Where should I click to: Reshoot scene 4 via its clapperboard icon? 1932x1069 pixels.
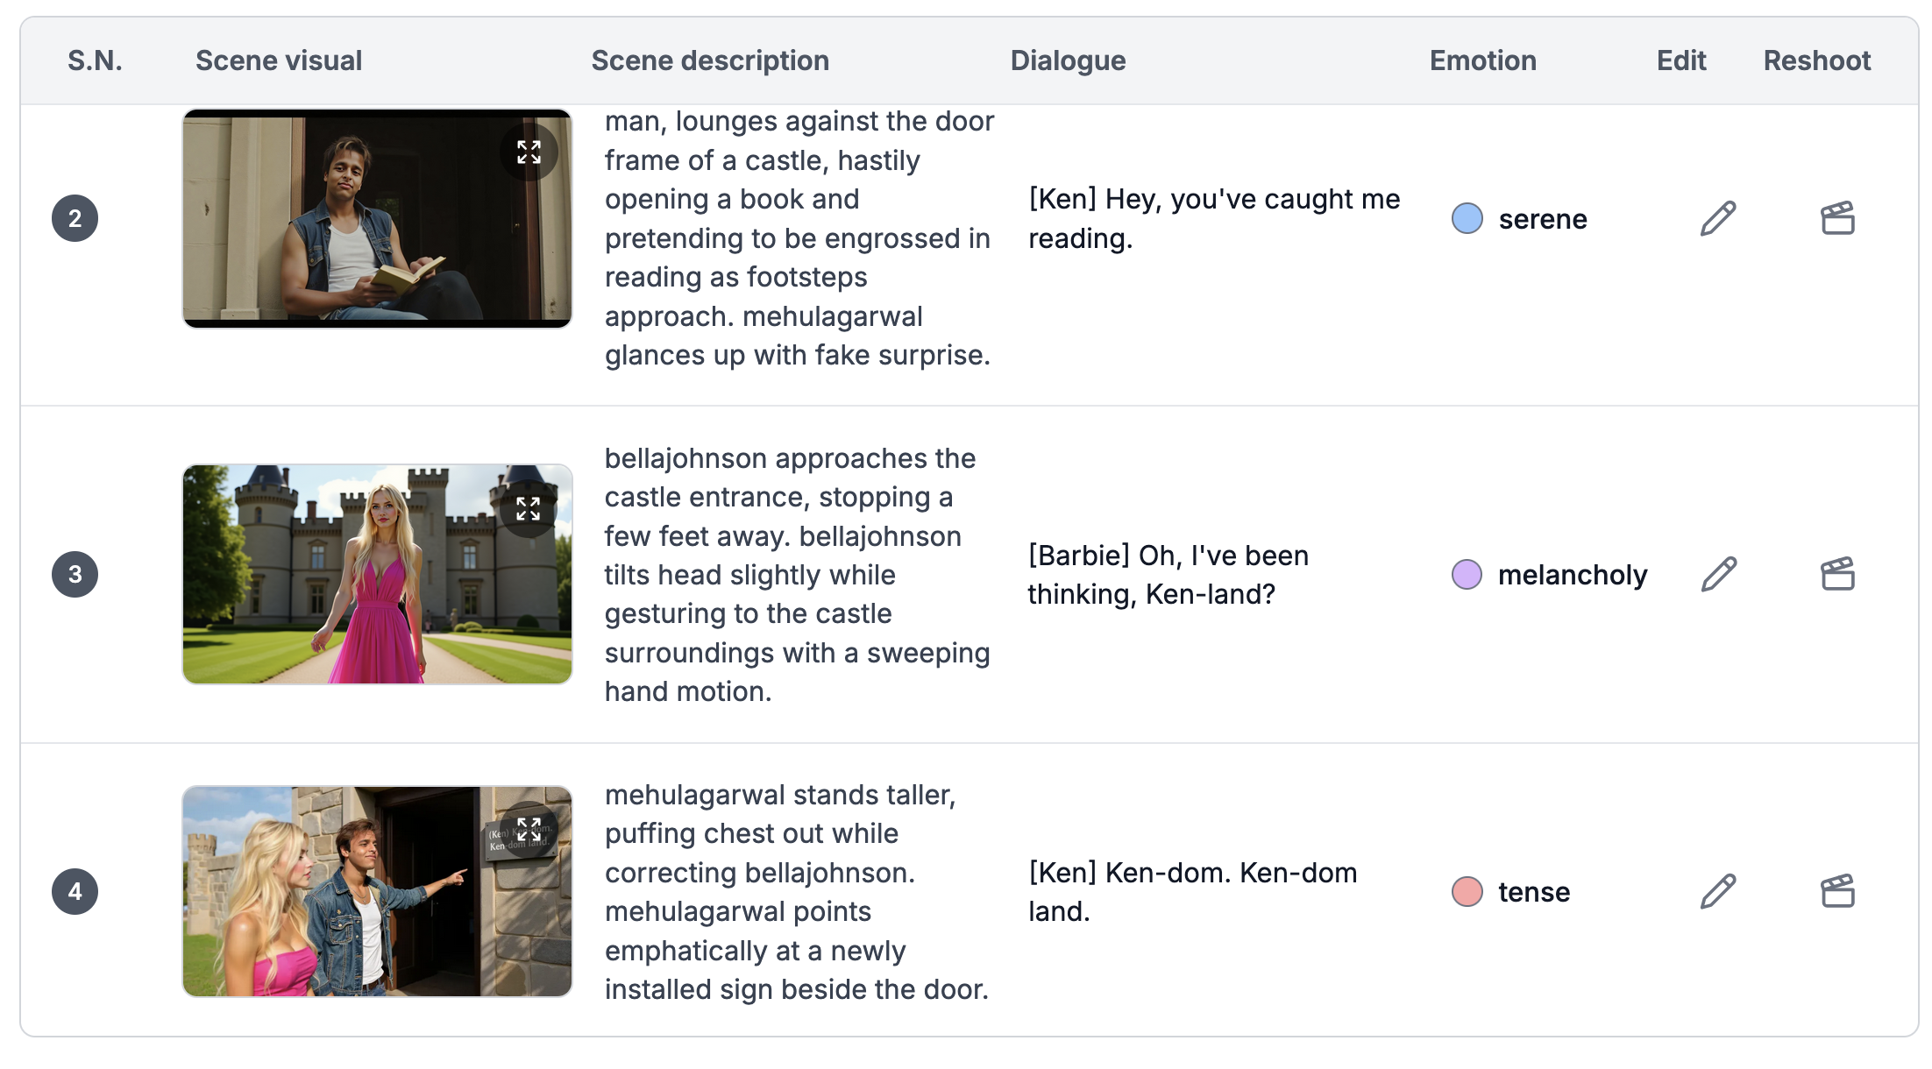point(1837,891)
